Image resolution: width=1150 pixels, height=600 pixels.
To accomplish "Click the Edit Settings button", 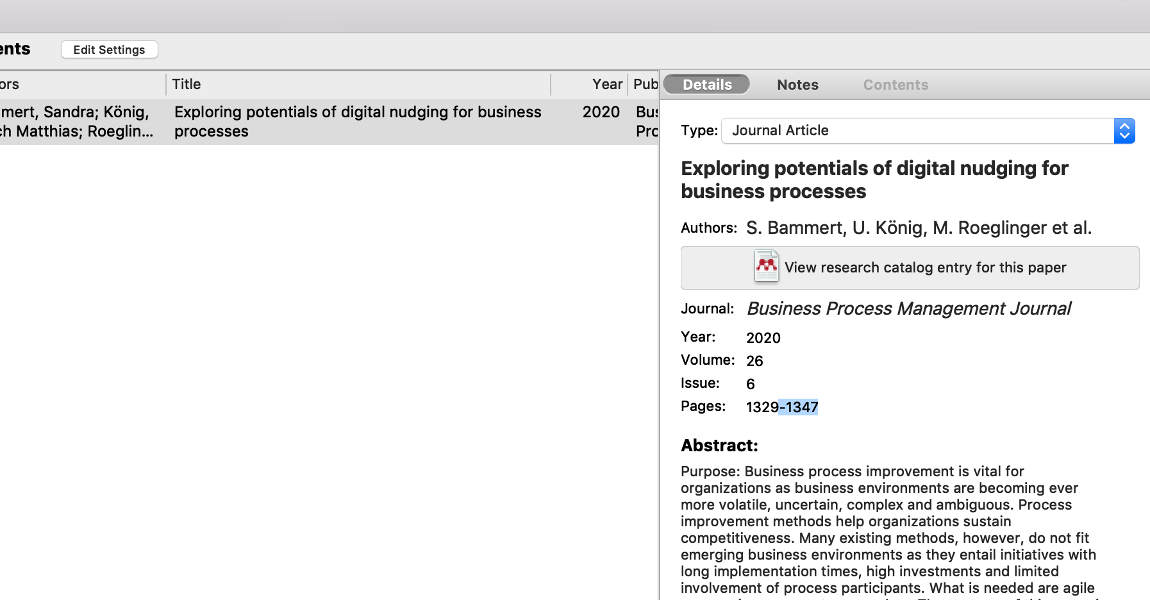I will coord(109,50).
